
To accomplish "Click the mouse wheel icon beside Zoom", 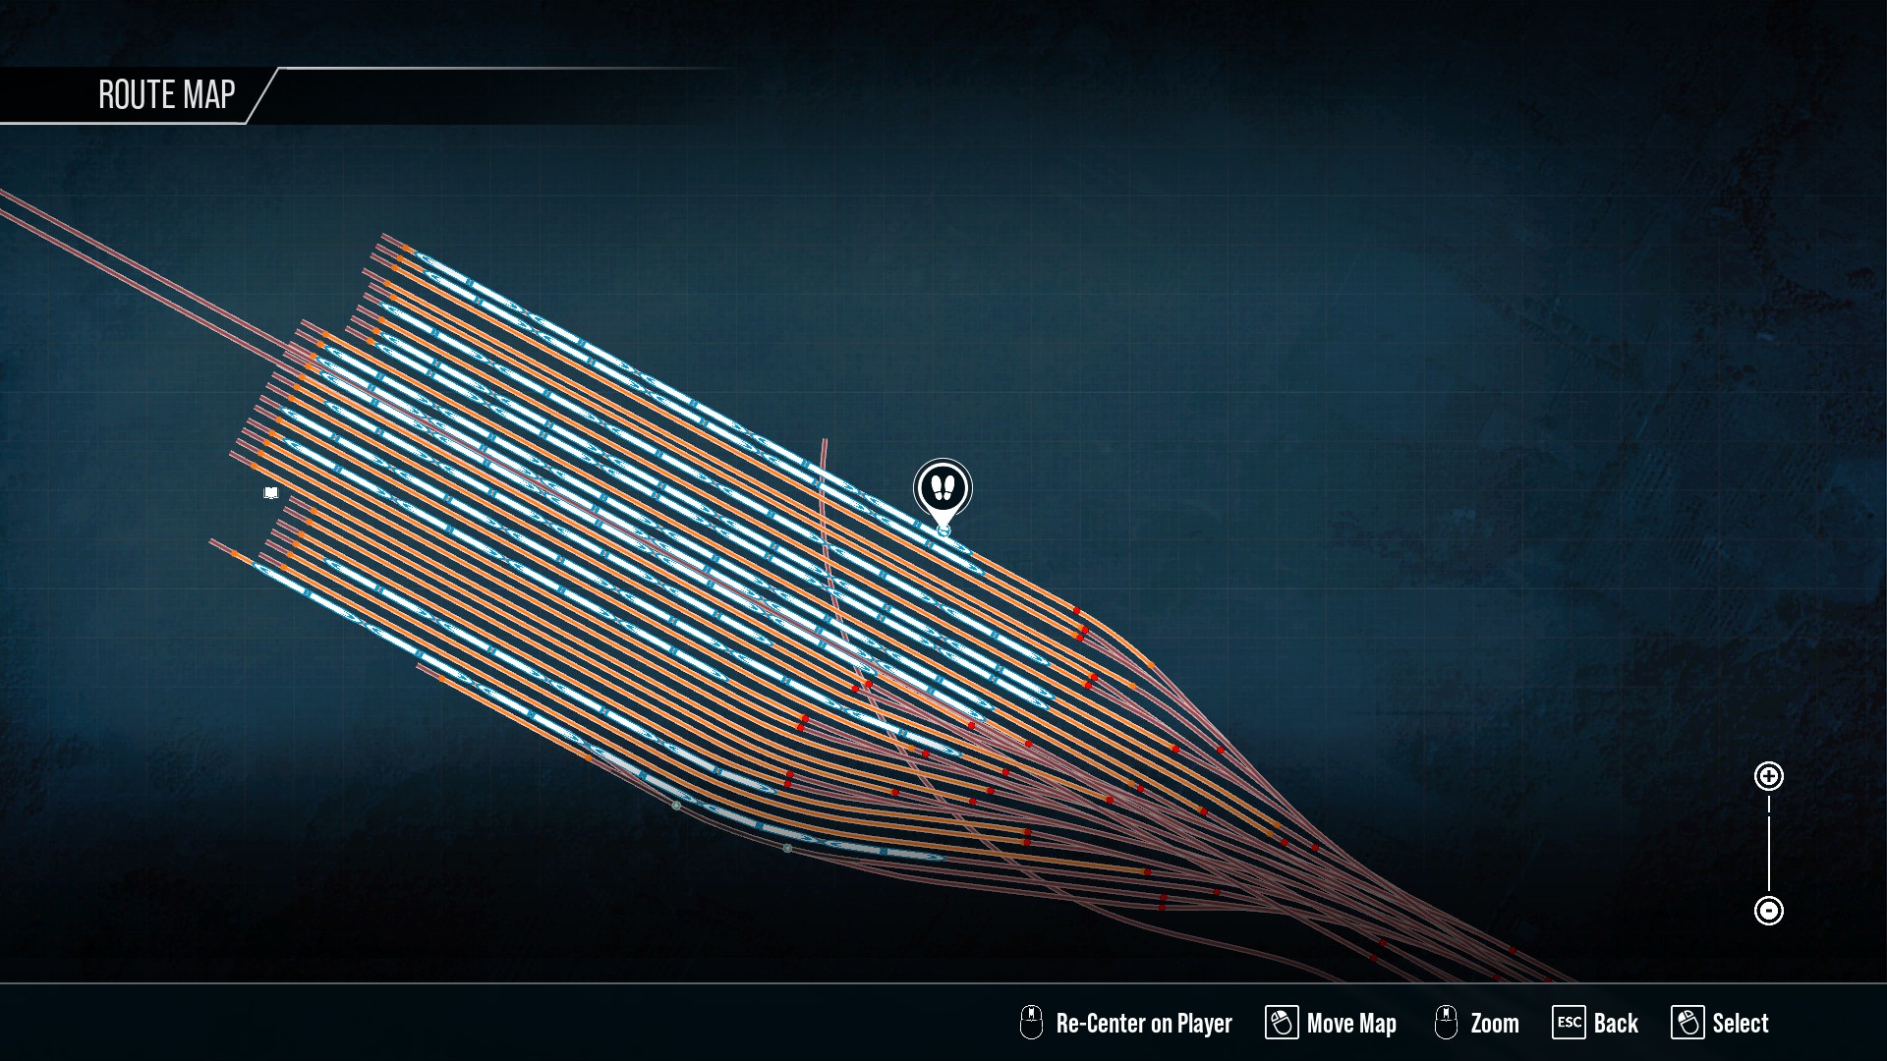I will tap(1446, 1023).
